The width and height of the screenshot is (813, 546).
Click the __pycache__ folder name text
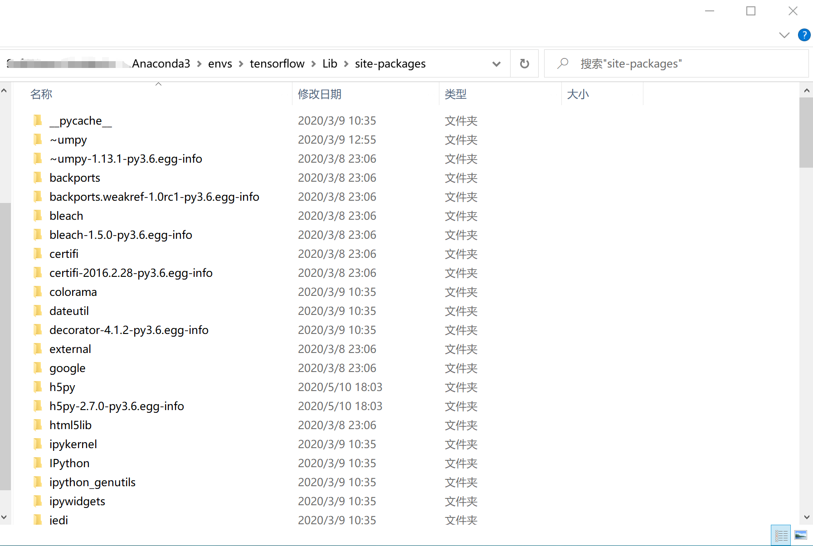(x=81, y=121)
